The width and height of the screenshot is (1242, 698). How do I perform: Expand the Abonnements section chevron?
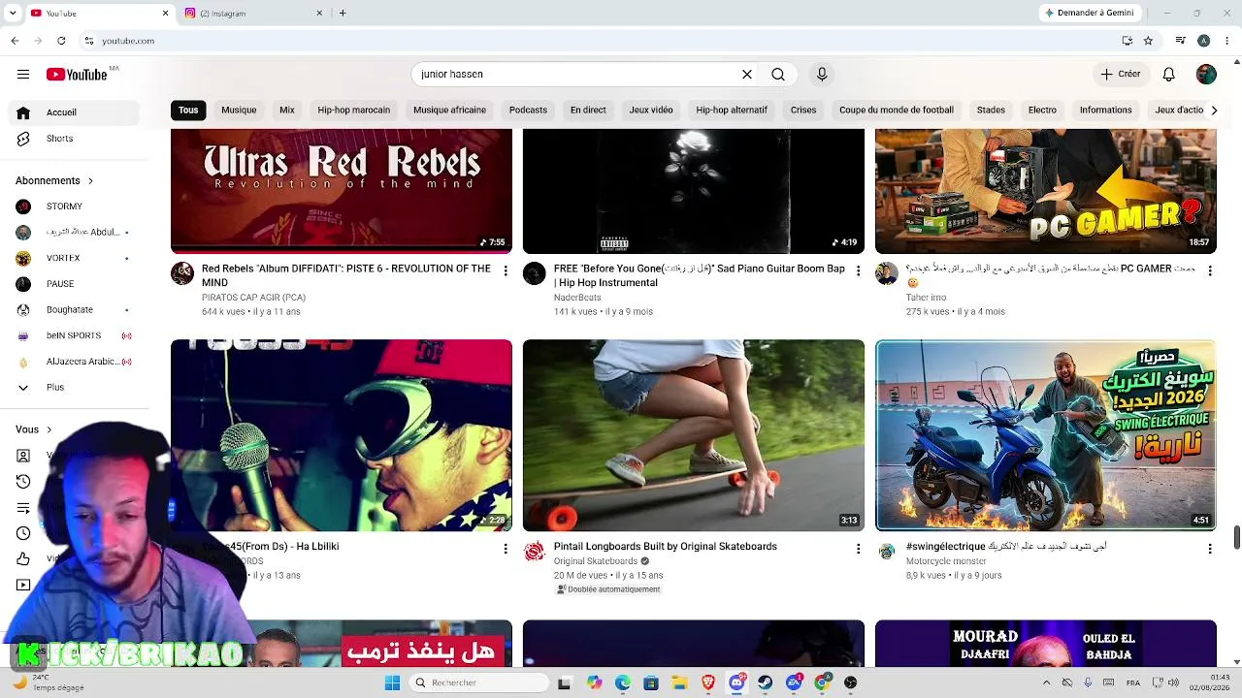(x=90, y=181)
